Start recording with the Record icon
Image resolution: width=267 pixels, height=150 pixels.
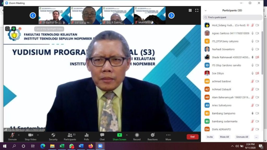137,135
